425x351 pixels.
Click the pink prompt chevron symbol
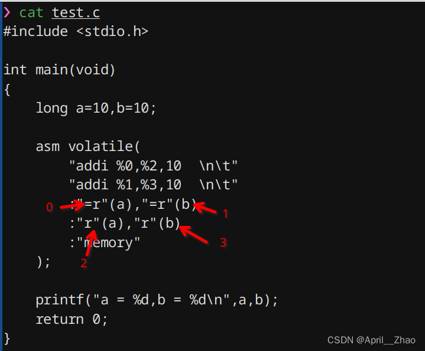pos(7,12)
